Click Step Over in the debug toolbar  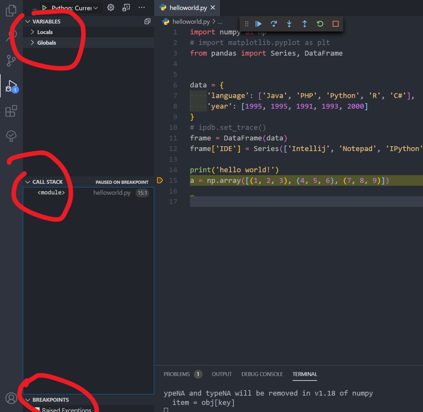pyautogui.click(x=274, y=24)
